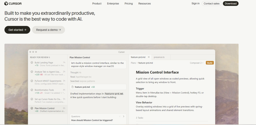
Task: Switch to the presence.ts tab
Action: pos(159,57)
